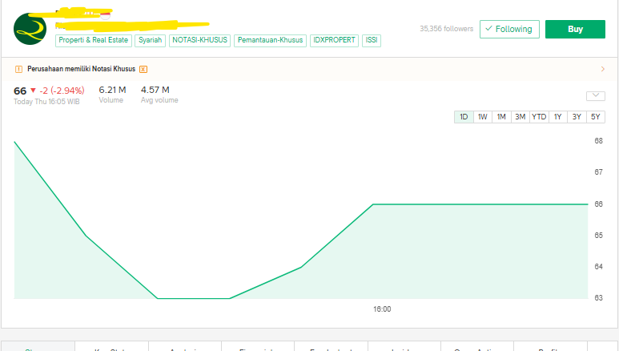Open the ISSI index tag

click(372, 40)
